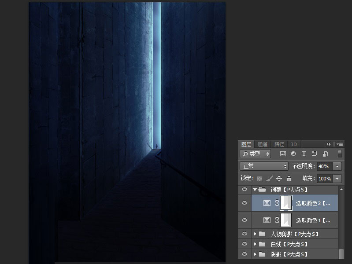Hide the 选取颜色2 layer
352x264 pixels.
(245, 203)
